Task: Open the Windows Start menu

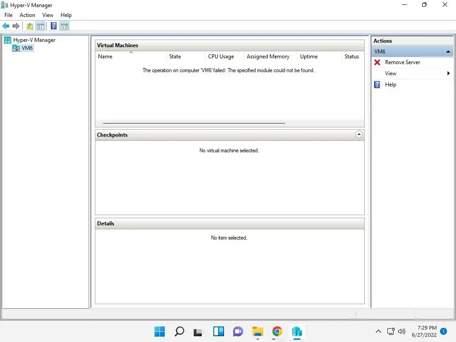Action: (x=159, y=331)
